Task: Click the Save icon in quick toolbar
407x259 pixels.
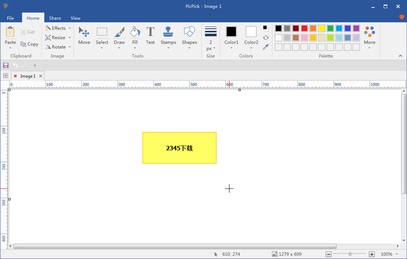Action: (x=6, y=66)
